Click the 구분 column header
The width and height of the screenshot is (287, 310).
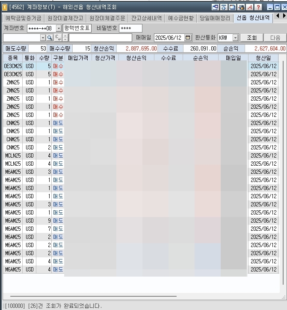pos(58,58)
